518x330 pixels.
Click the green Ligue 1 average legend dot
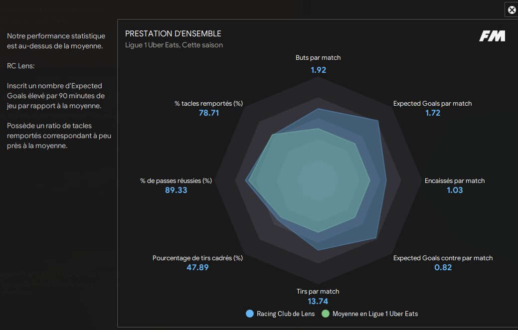tap(326, 314)
